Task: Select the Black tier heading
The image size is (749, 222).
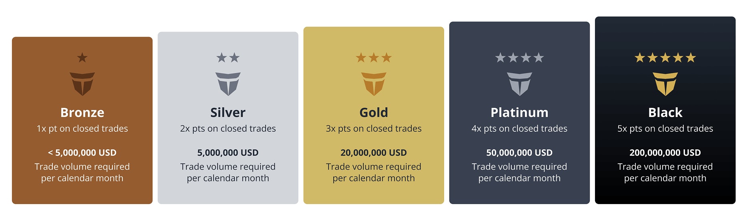Action: click(665, 113)
